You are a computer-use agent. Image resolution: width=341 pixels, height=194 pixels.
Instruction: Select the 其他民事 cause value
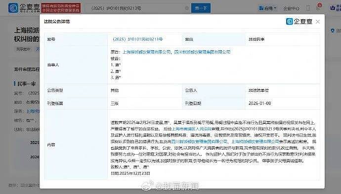[x=256, y=39]
